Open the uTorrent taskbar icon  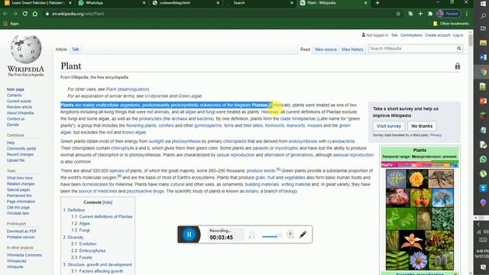(x=483, y=173)
